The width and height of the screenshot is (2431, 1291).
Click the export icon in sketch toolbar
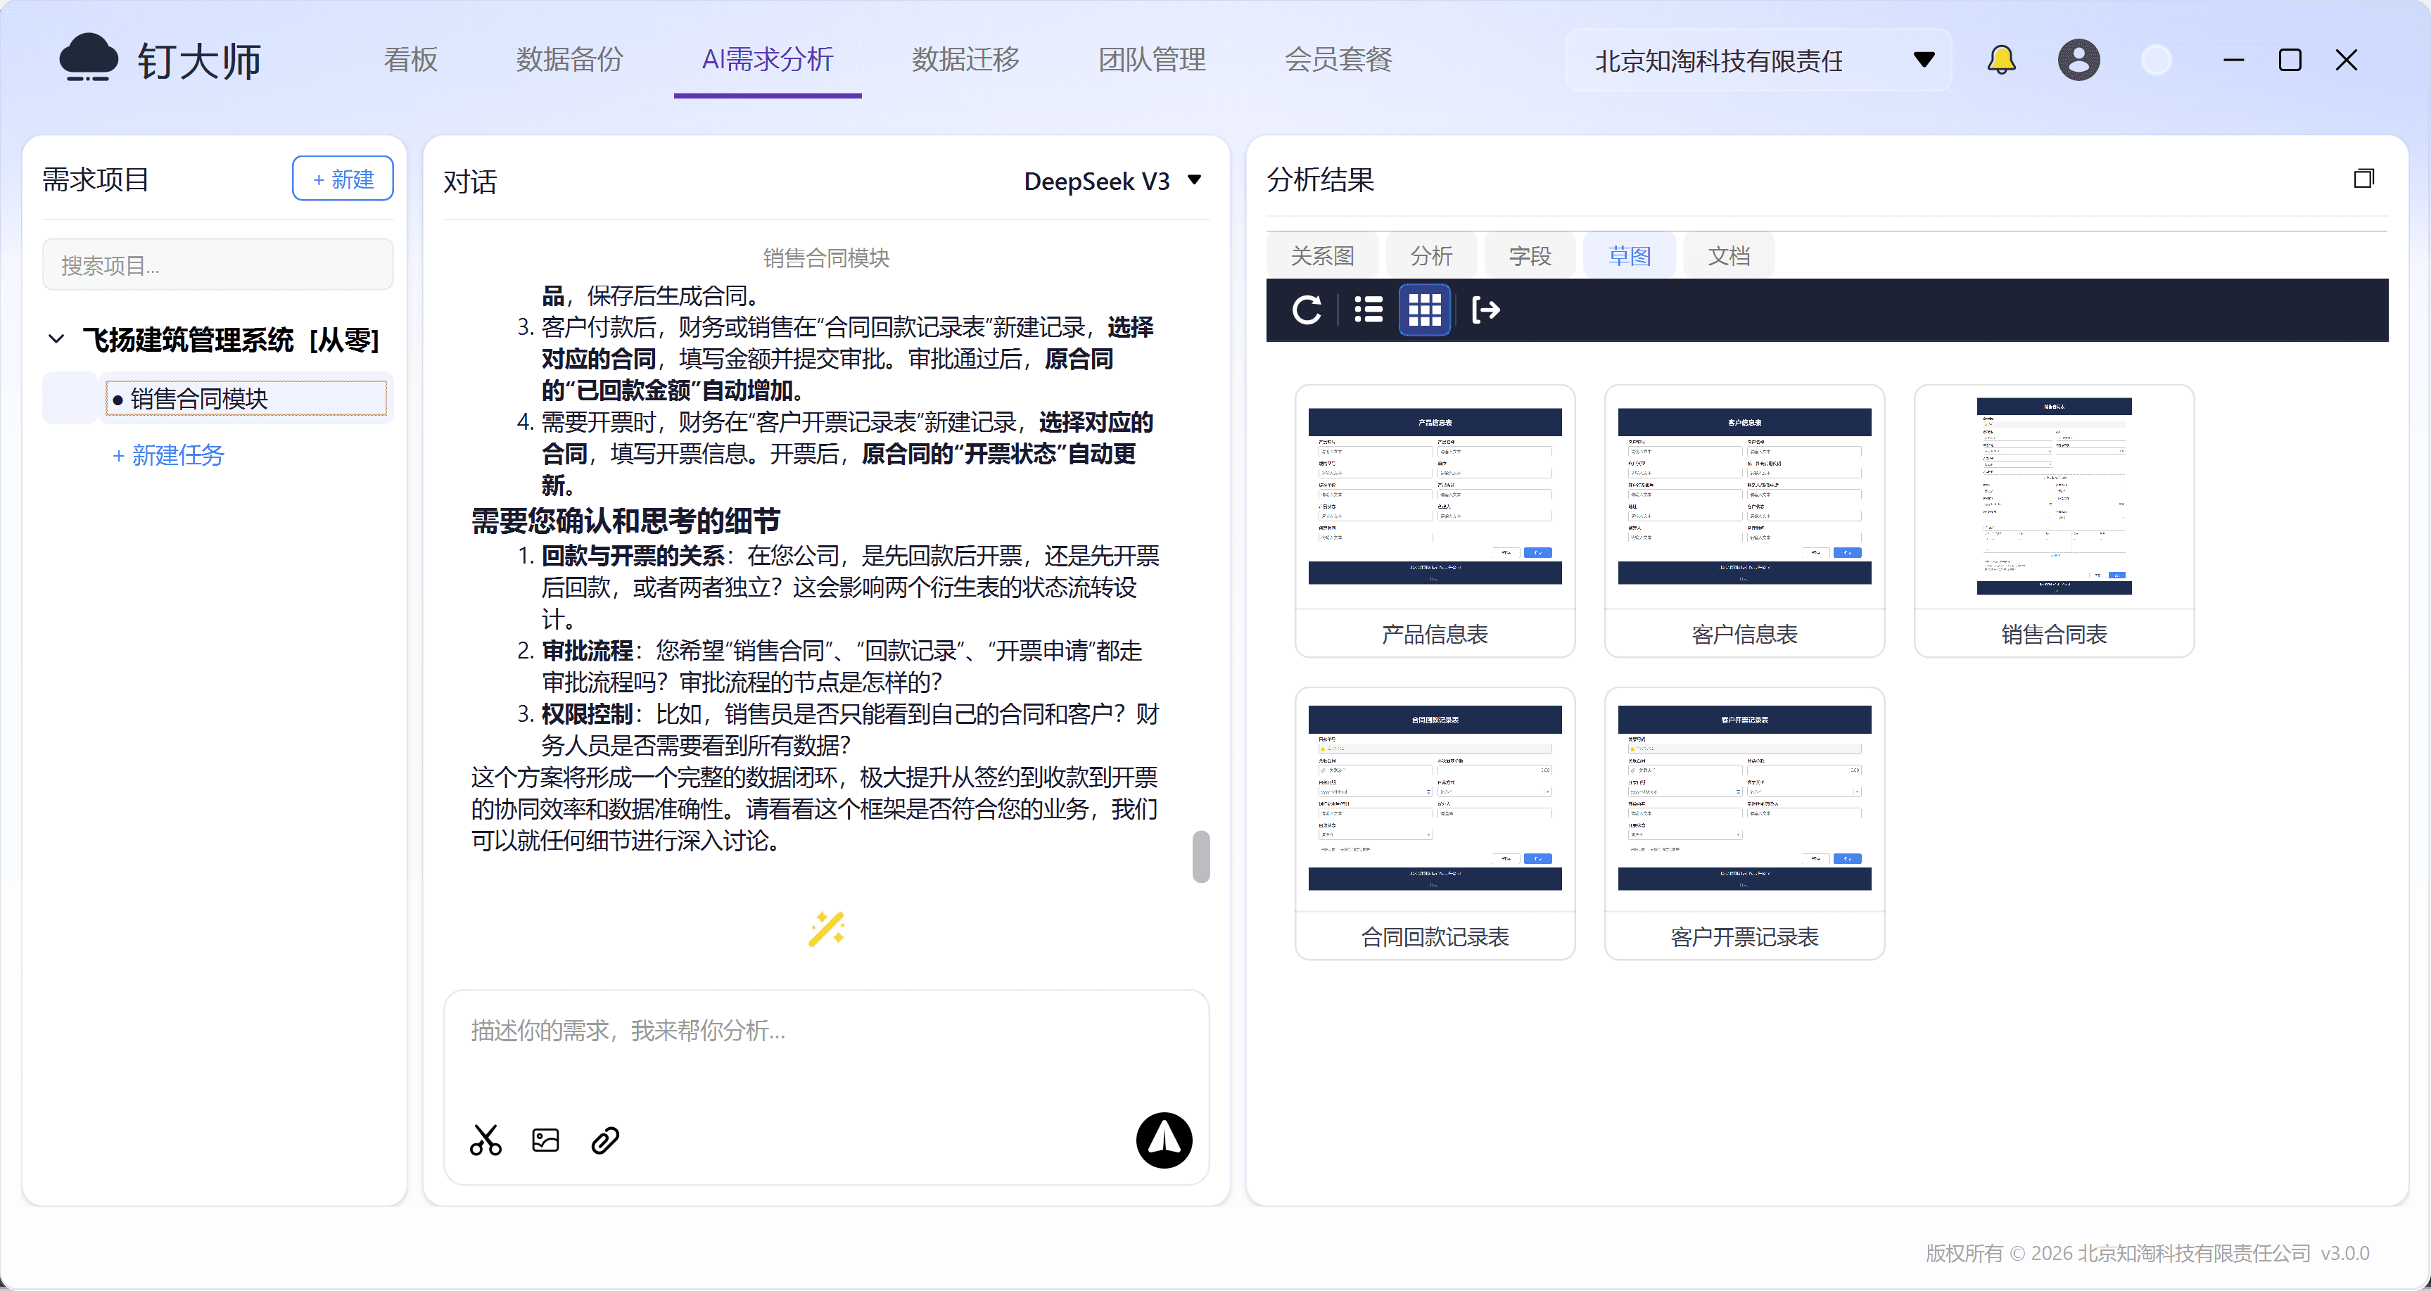pos(1485,310)
